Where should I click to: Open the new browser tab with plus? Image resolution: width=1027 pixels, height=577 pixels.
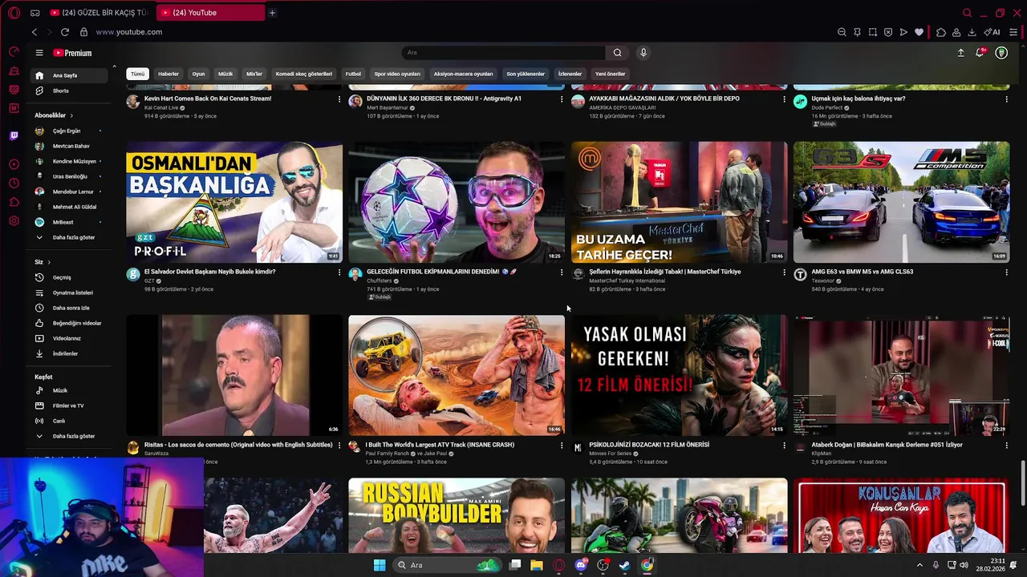tap(272, 13)
